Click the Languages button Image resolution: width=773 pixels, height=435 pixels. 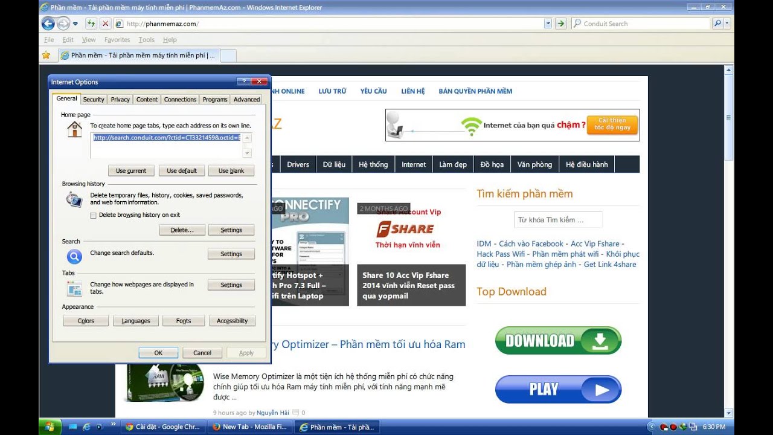[x=136, y=321]
